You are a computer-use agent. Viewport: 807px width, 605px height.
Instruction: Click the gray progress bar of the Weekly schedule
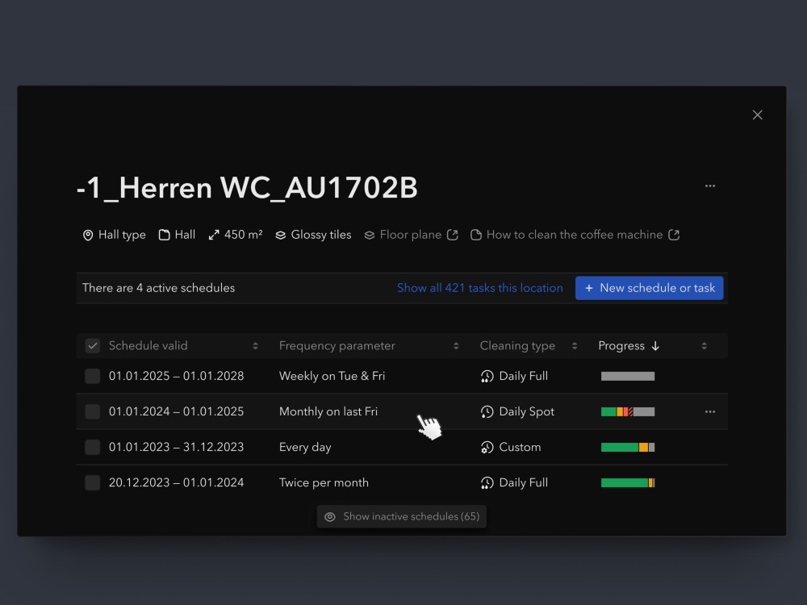(628, 376)
